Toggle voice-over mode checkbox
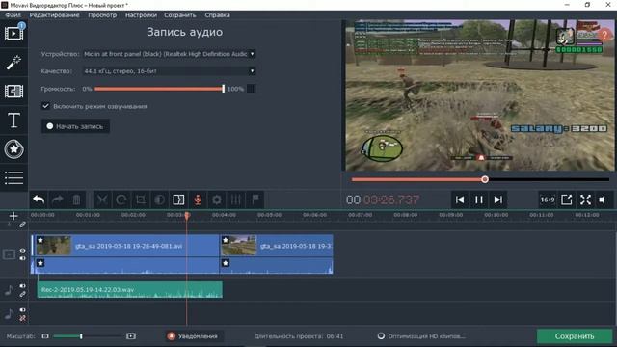The width and height of the screenshot is (617, 347). pyautogui.click(x=45, y=106)
